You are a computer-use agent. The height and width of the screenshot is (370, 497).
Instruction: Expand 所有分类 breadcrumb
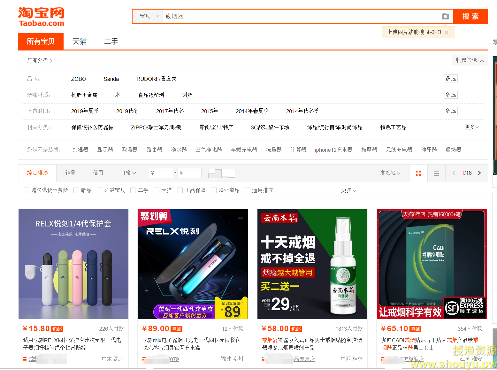(x=40, y=60)
